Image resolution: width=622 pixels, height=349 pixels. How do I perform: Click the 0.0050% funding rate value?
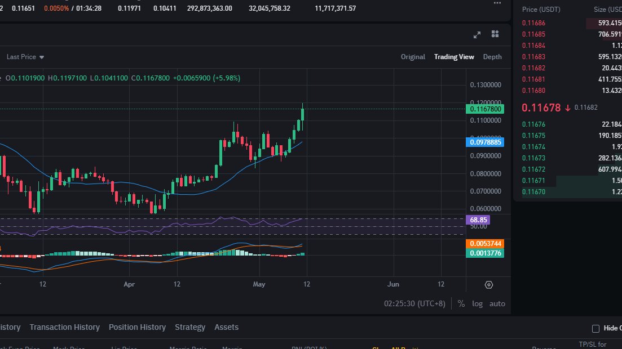click(56, 8)
